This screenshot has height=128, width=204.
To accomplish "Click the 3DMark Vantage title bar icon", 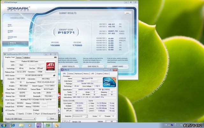I will (x=2, y=2).
